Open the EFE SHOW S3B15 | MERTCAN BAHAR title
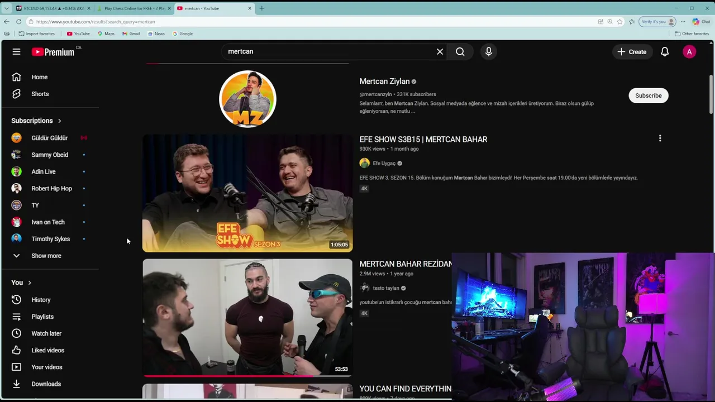 point(423,140)
